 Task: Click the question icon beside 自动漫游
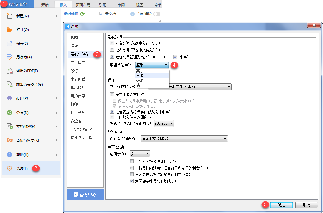point(132,14)
